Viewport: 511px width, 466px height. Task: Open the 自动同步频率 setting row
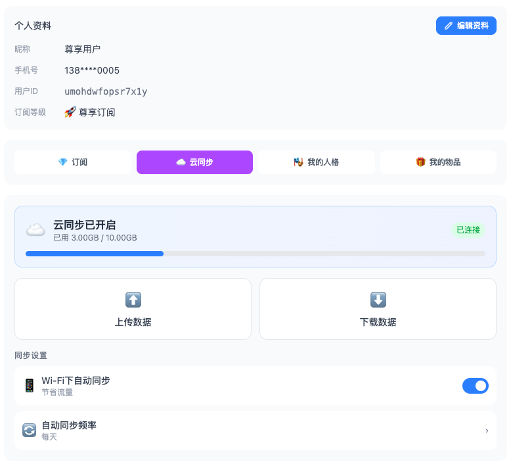coord(255,431)
